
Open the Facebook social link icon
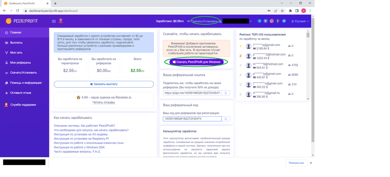(278, 21)
